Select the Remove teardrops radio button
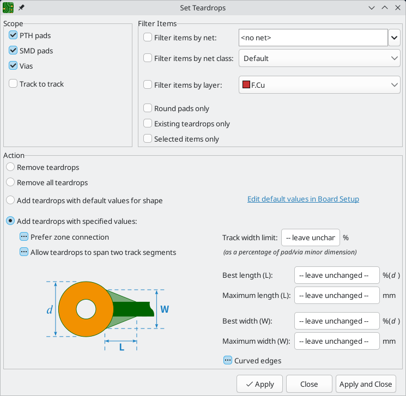406x396 pixels. pyautogui.click(x=10, y=167)
